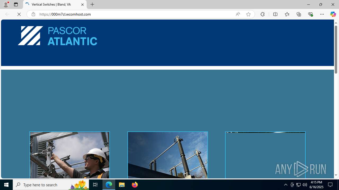Click the scrollbar down arrow
Screen dimensions: 339x190
coord(336,175)
